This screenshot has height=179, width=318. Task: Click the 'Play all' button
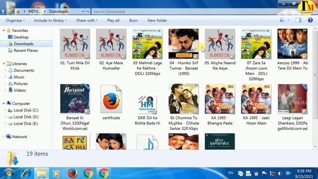click(x=113, y=20)
